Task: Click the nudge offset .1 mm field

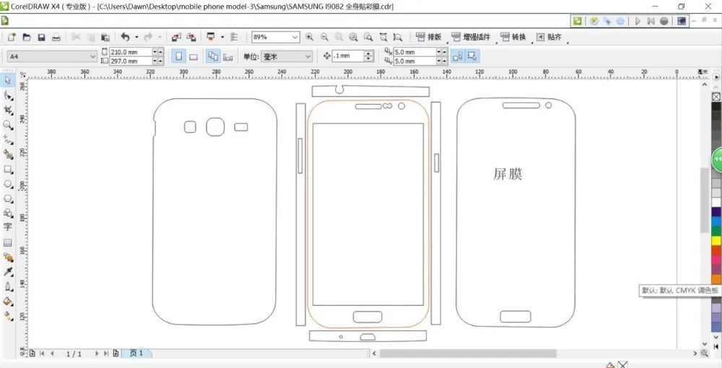Action: tap(348, 56)
